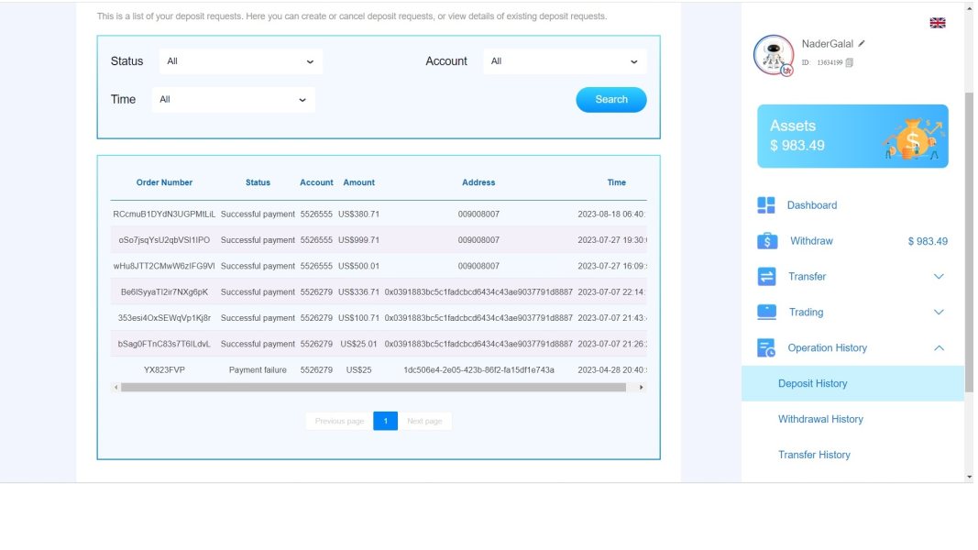Click the Operation History label

(x=827, y=348)
